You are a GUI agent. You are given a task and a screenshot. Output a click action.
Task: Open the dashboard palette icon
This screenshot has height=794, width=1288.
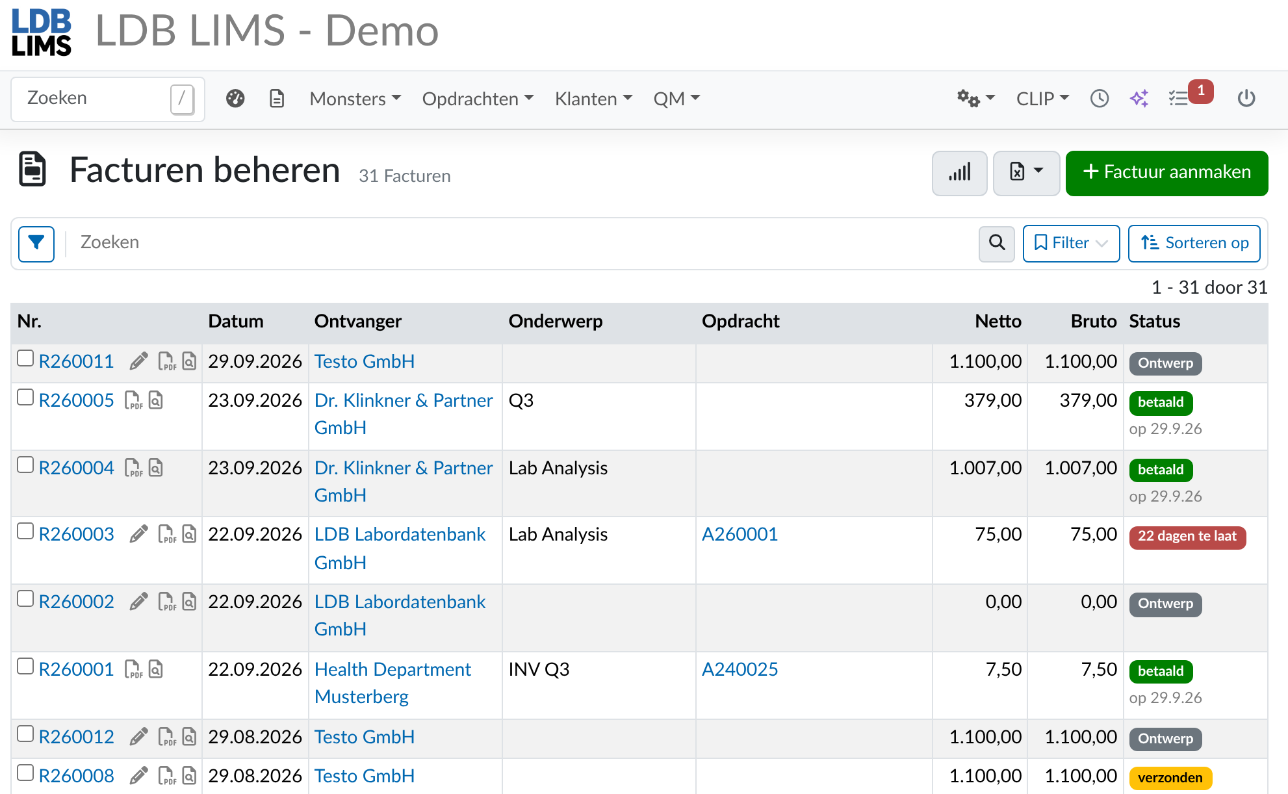(x=235, y=99)
